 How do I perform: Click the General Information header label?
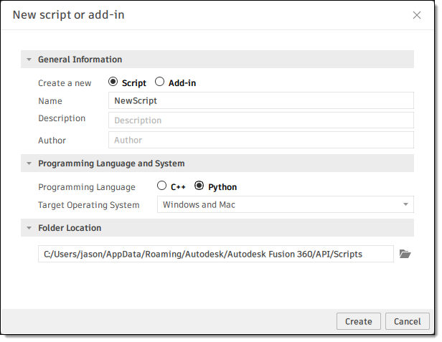(x=80, y=60)
